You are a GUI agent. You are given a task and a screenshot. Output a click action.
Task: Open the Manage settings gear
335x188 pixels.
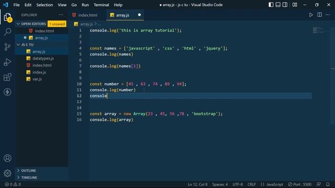tap(7, 173)
